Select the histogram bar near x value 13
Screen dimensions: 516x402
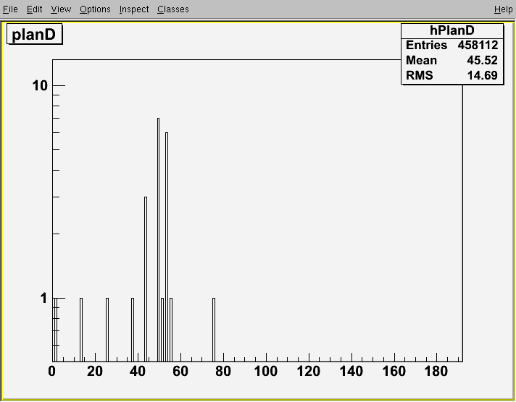coord(81,330)
